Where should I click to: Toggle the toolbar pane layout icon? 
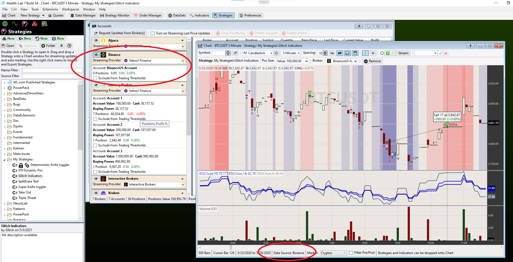[355, 53]
